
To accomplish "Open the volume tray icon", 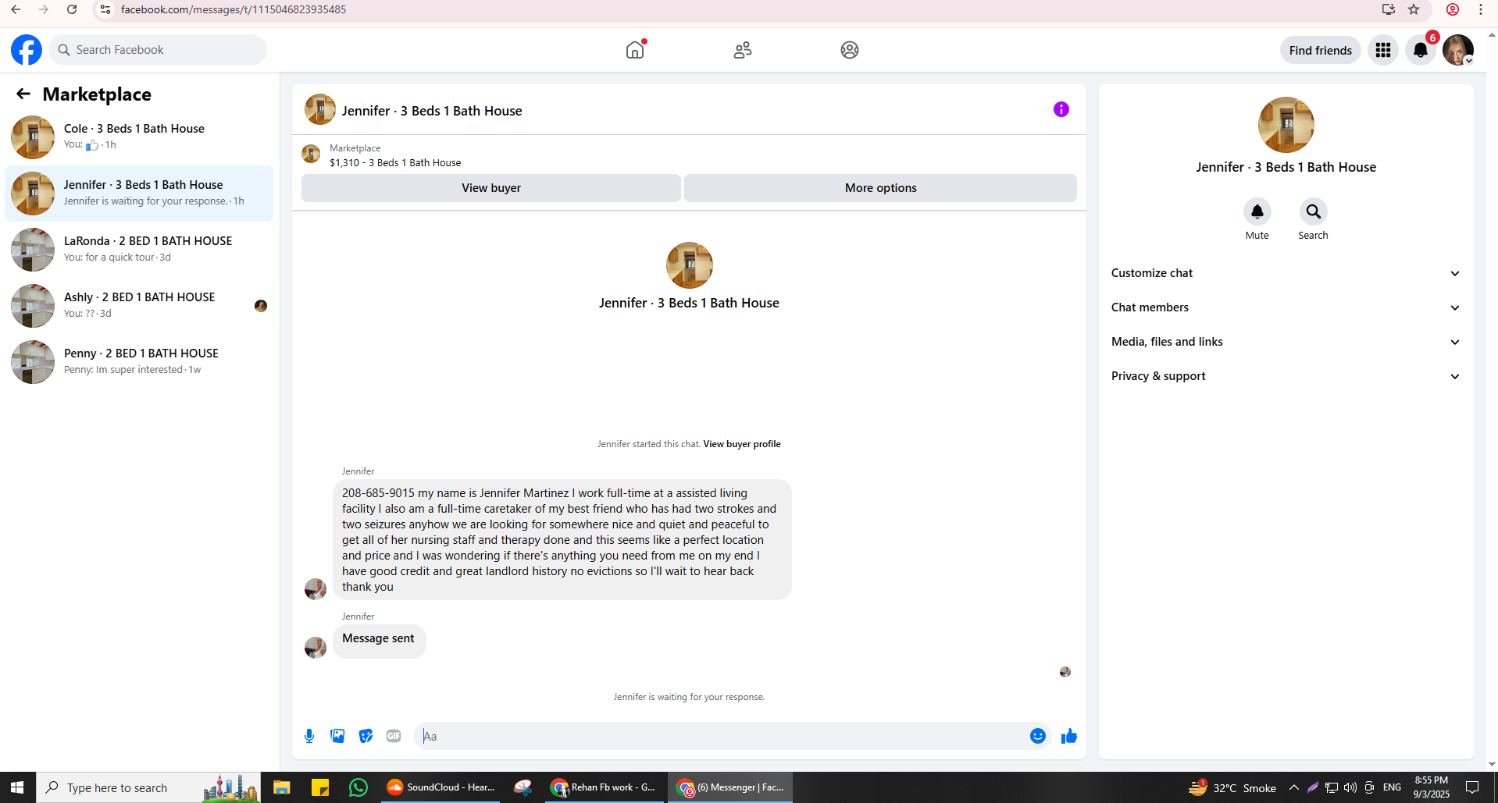I will tap(1350, 787).
